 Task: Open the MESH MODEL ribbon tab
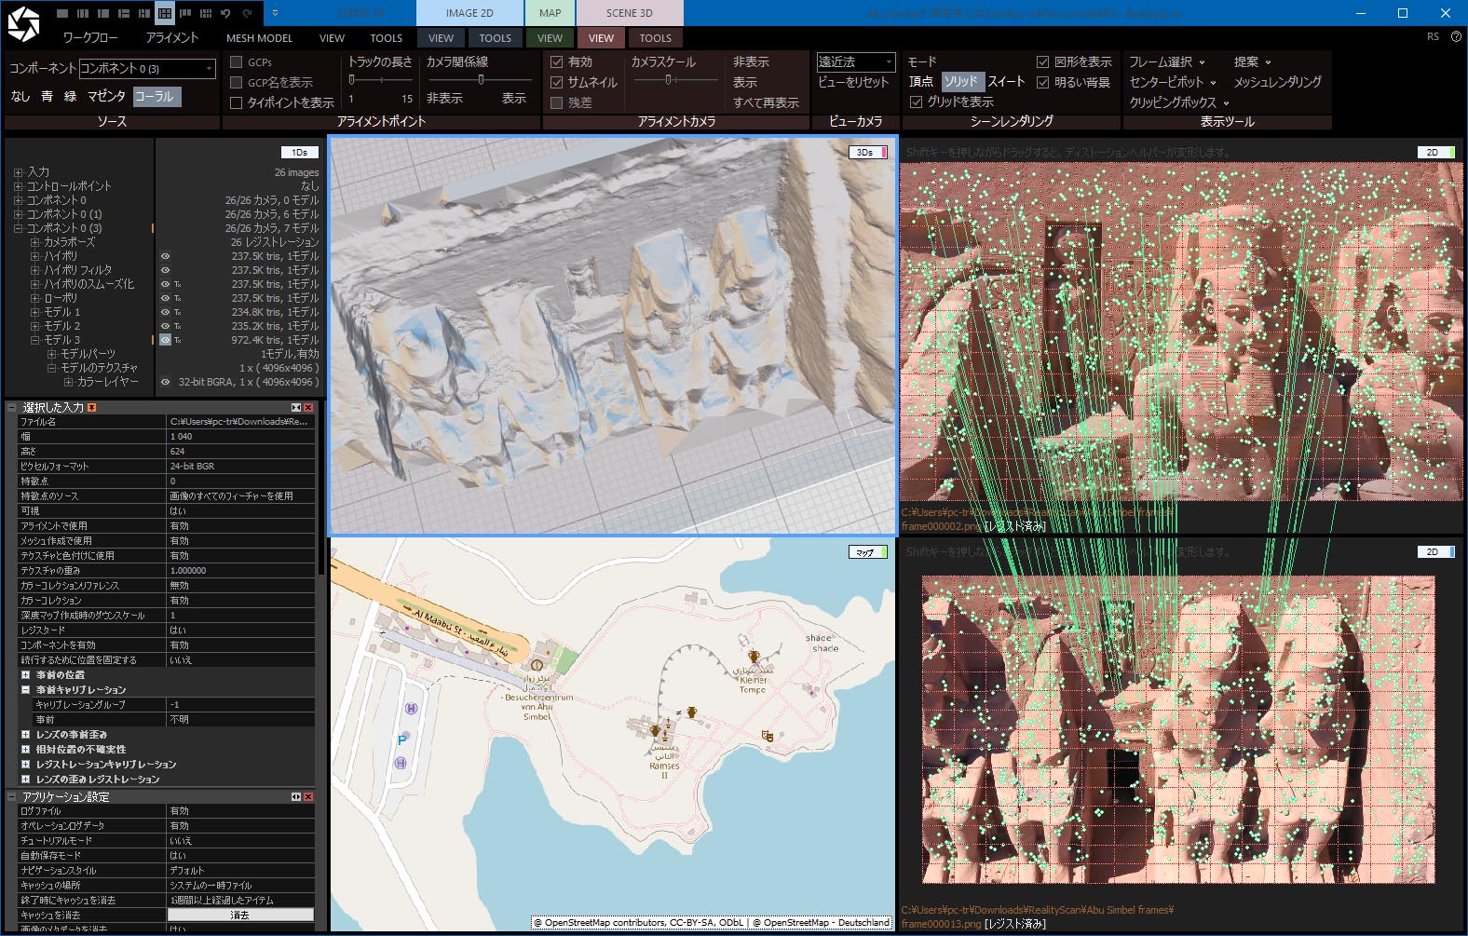tap(259, 38)
